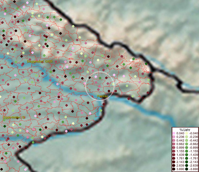
Task: Click the legend value -0.236
Action: [x=194, y=137]
